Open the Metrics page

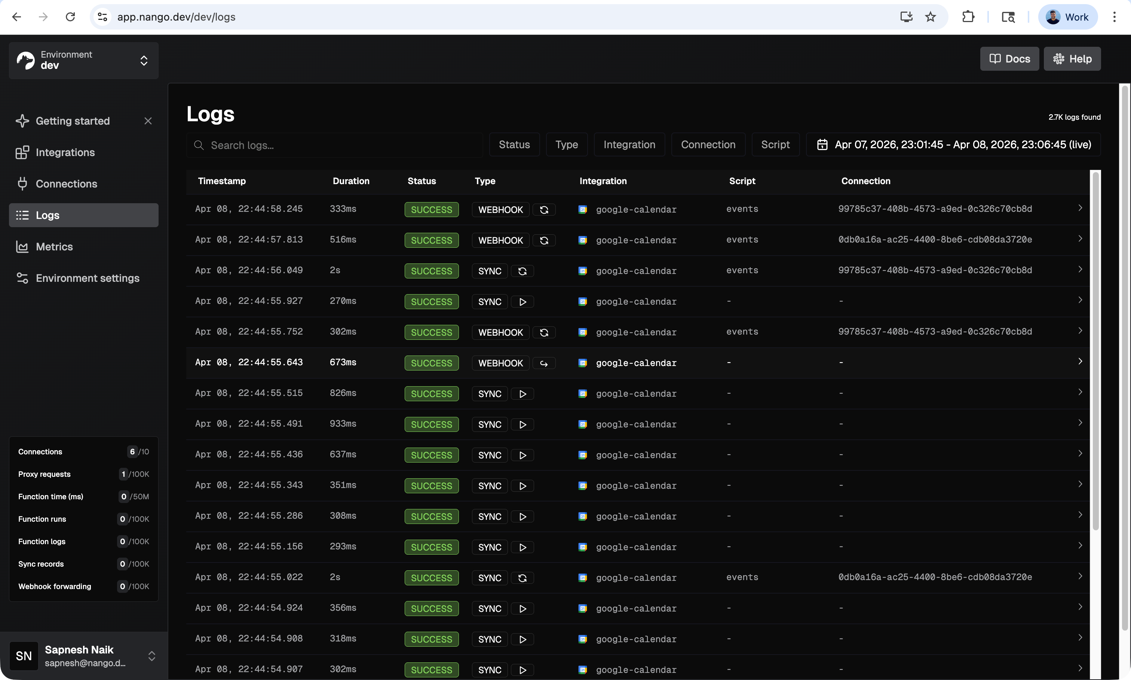(54, 247)
